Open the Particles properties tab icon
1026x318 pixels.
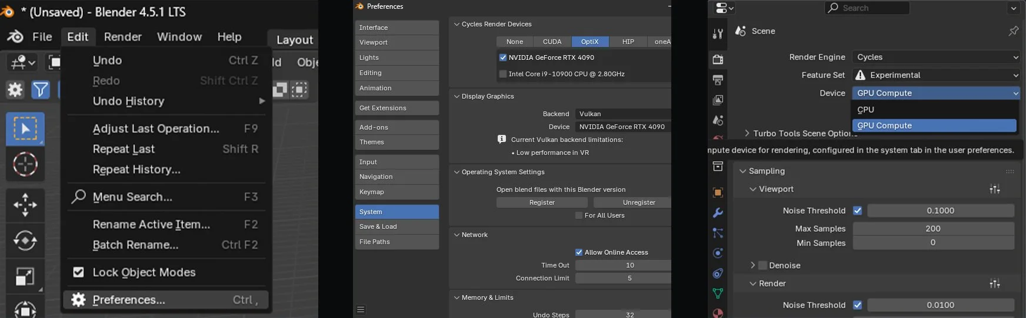718,233
